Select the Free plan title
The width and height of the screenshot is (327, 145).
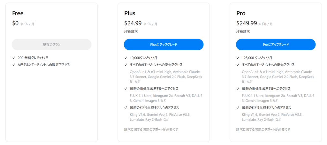pos(18,13)
